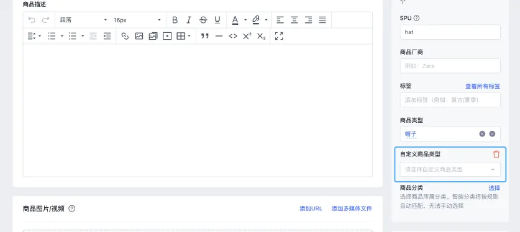The width and height of the screenshot is (520, 232).
Task: Justify the text alignment
Action: (322, 20)
